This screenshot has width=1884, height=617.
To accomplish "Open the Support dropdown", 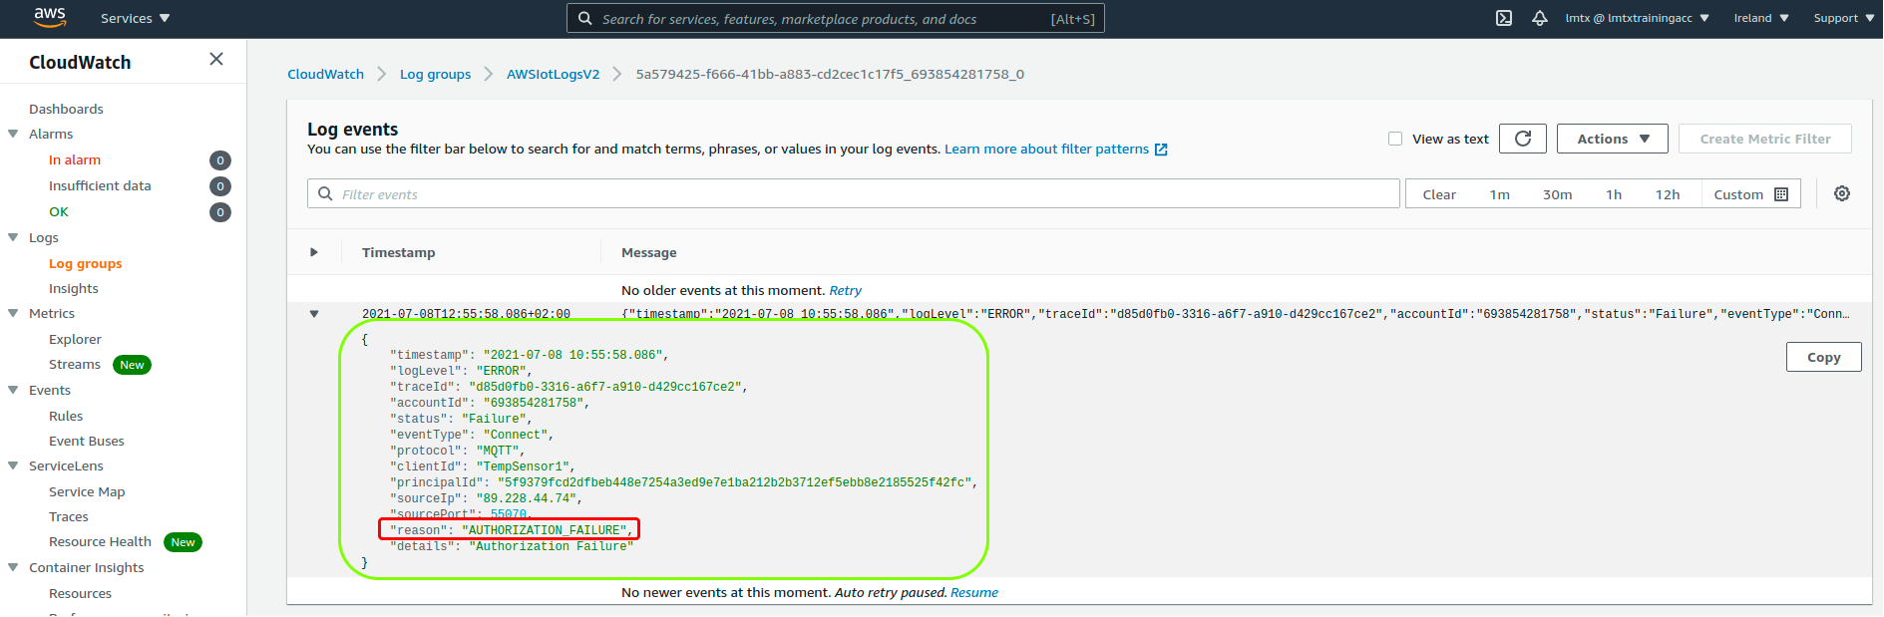I will pyautogui.click(x=1843, y=18).
